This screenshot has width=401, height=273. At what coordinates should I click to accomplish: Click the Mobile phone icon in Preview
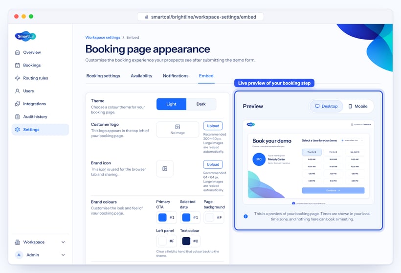[x=350, y=106]
